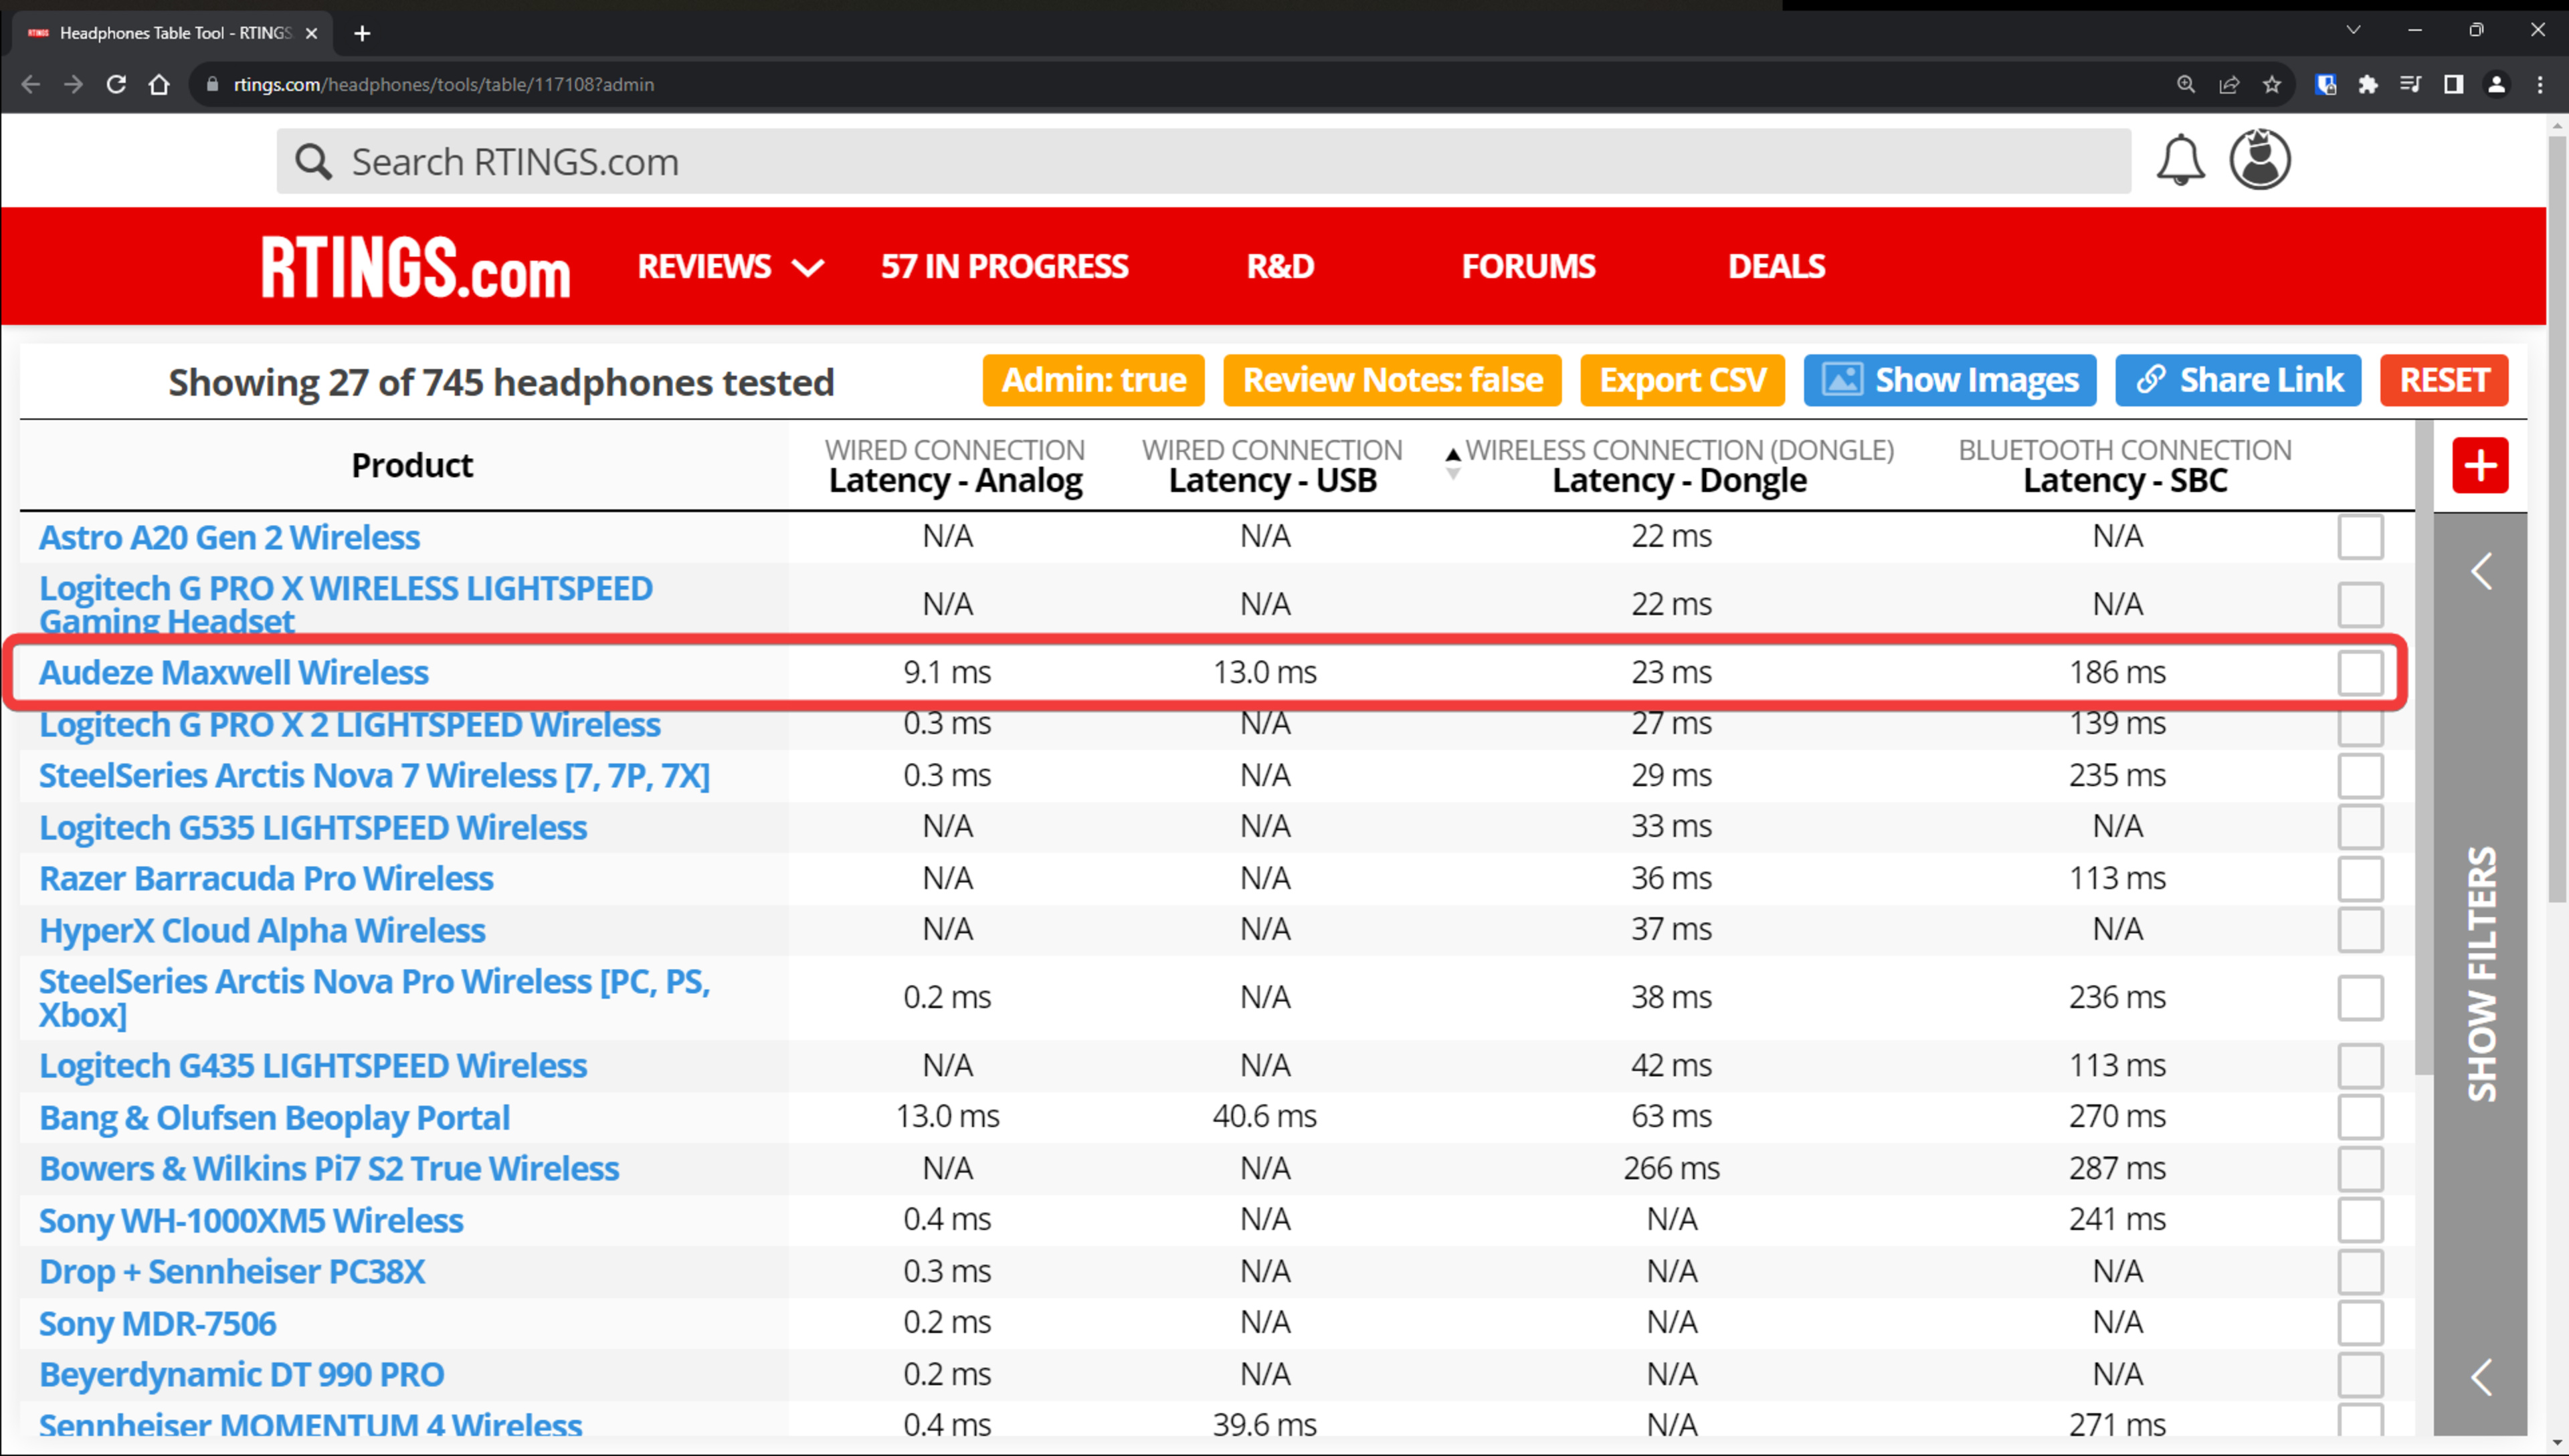Open the Razer Barracuda Pro Wireless link
This screenshot has height=1456, width=2569.
266,879
